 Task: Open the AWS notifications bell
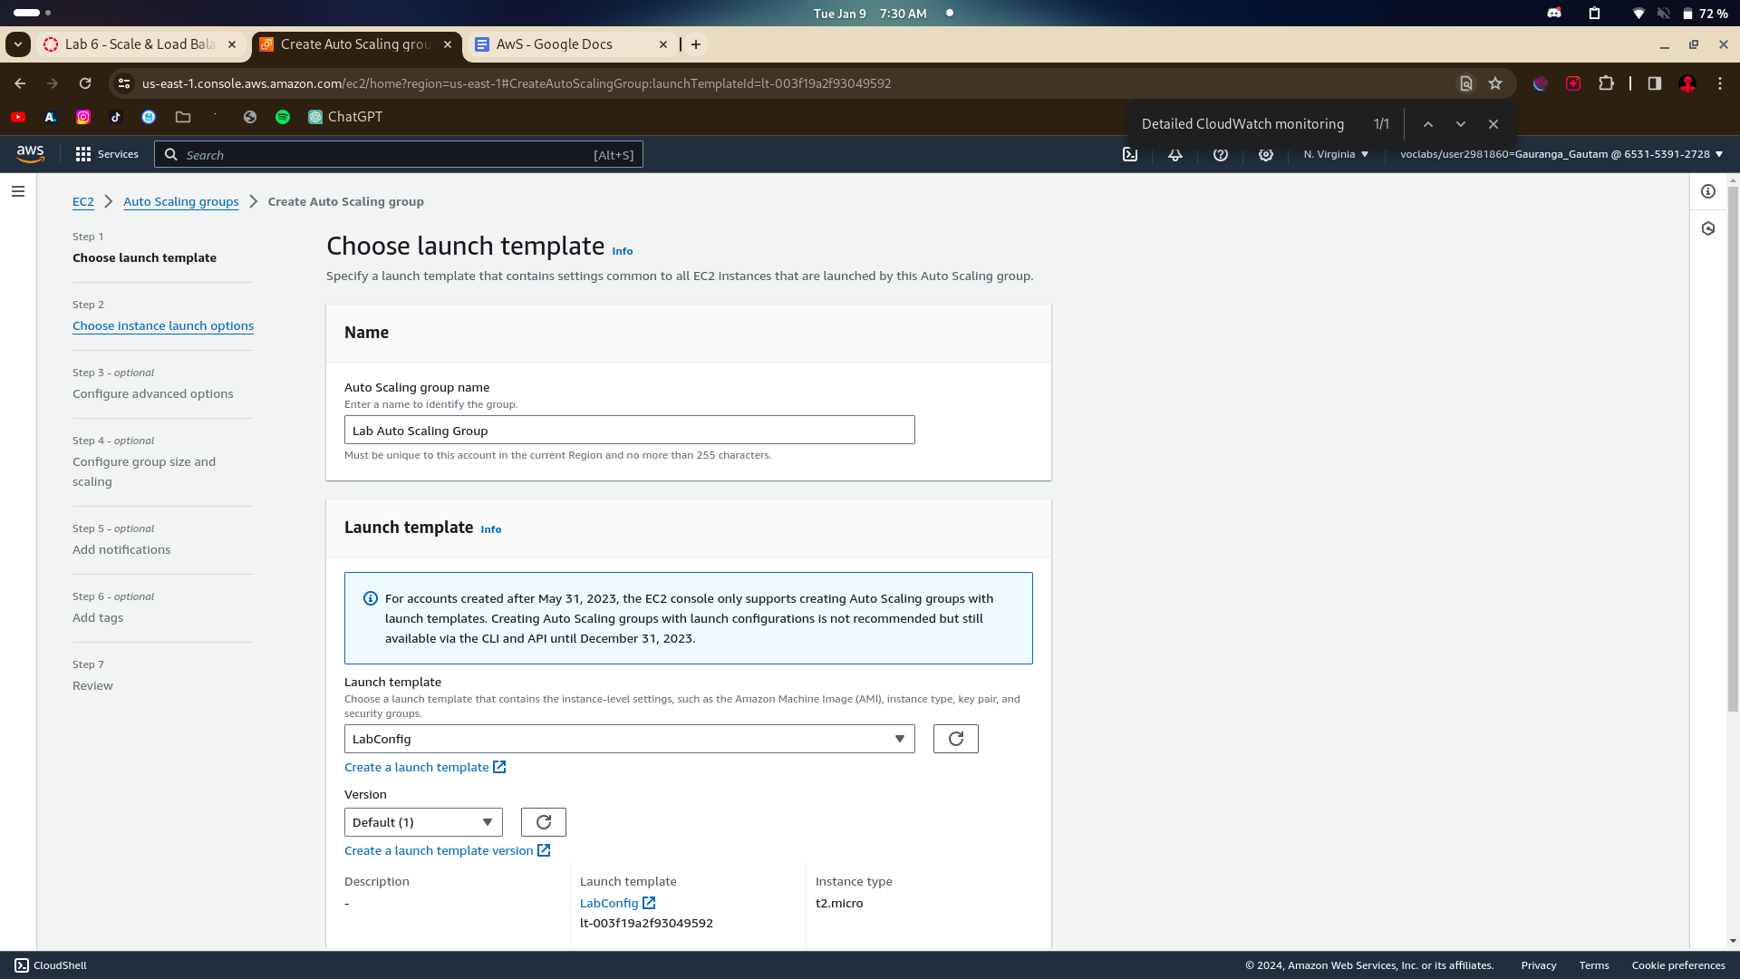pos(1175,155)
